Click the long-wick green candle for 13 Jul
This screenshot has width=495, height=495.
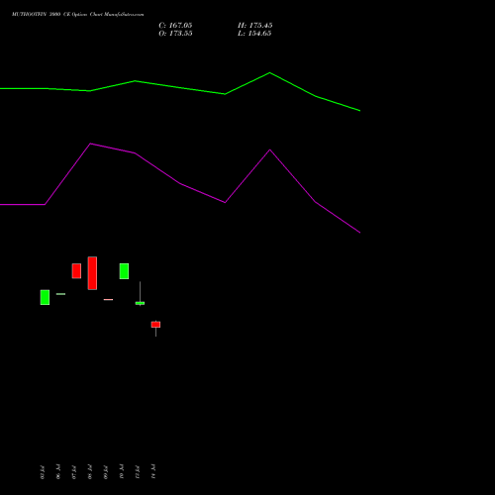(140, 303)
